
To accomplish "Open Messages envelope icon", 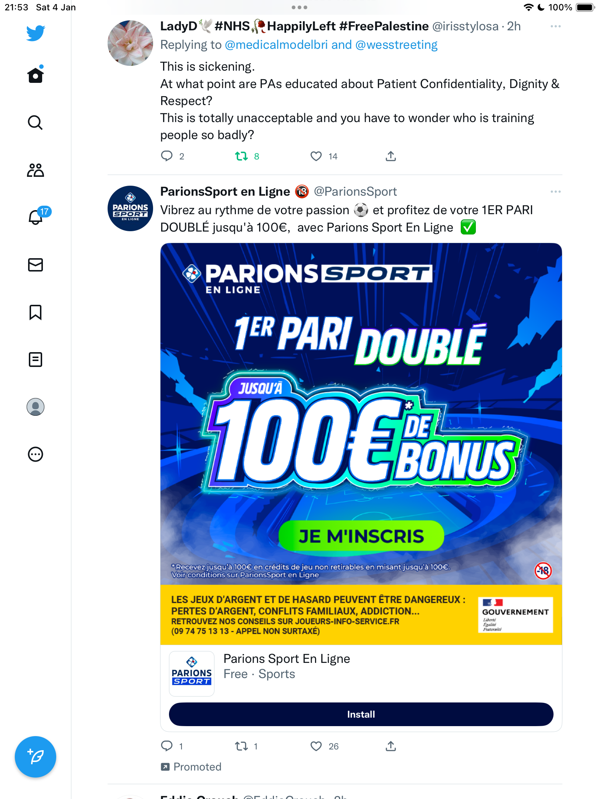I will tap(35, 265).
